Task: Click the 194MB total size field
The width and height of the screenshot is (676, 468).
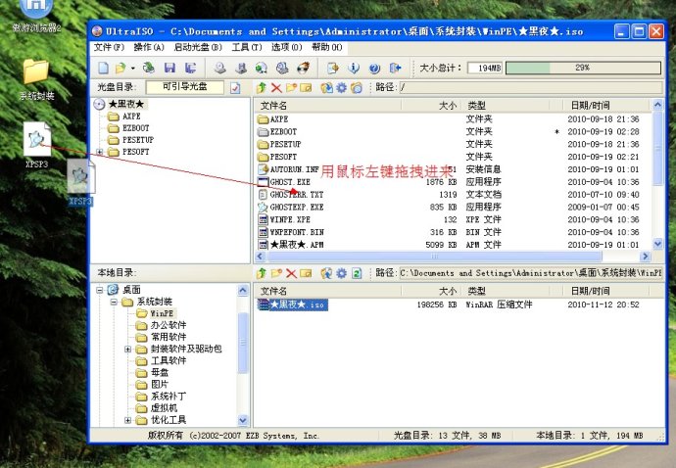Action: pos(485,69)
